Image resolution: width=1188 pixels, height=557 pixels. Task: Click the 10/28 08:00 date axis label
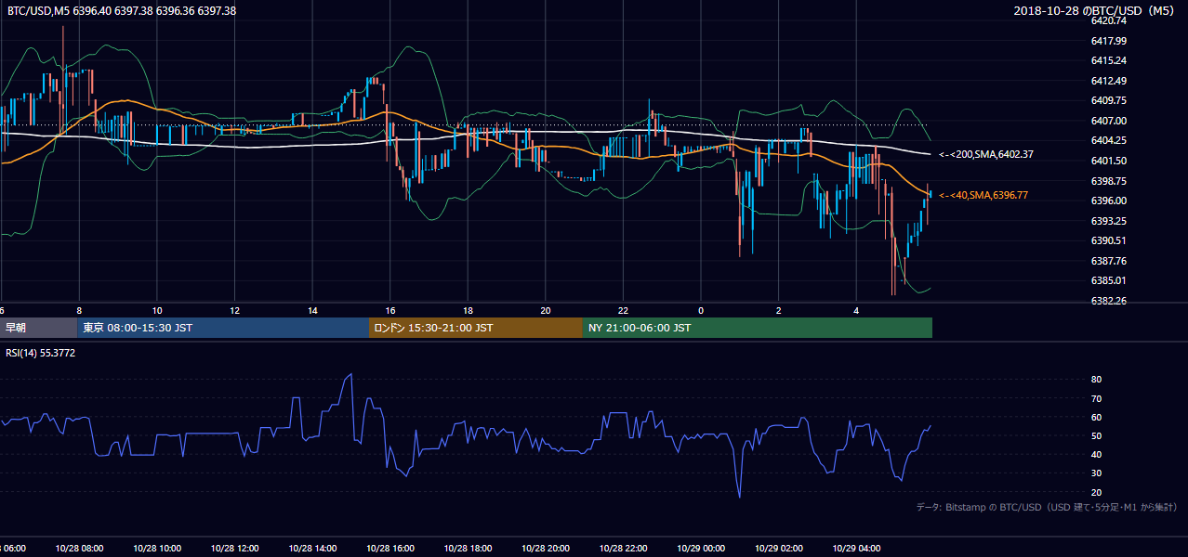coord(79,549)
